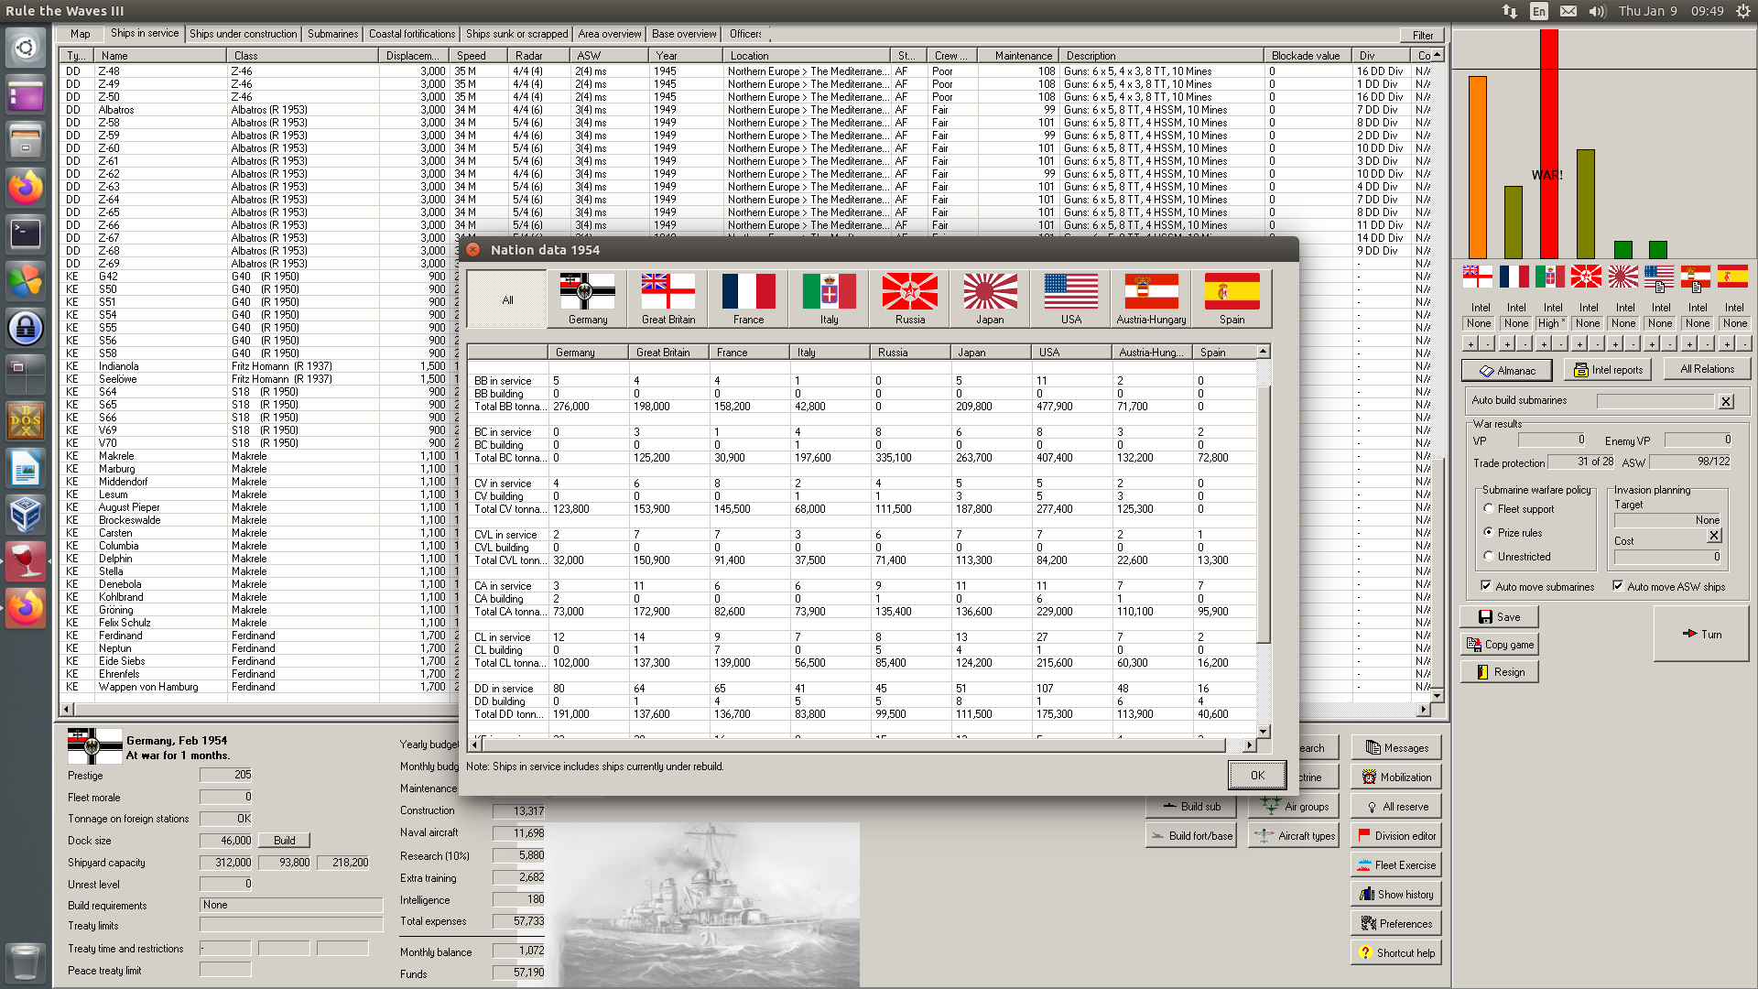Click the Build button next to Dock size

point(285,841)
